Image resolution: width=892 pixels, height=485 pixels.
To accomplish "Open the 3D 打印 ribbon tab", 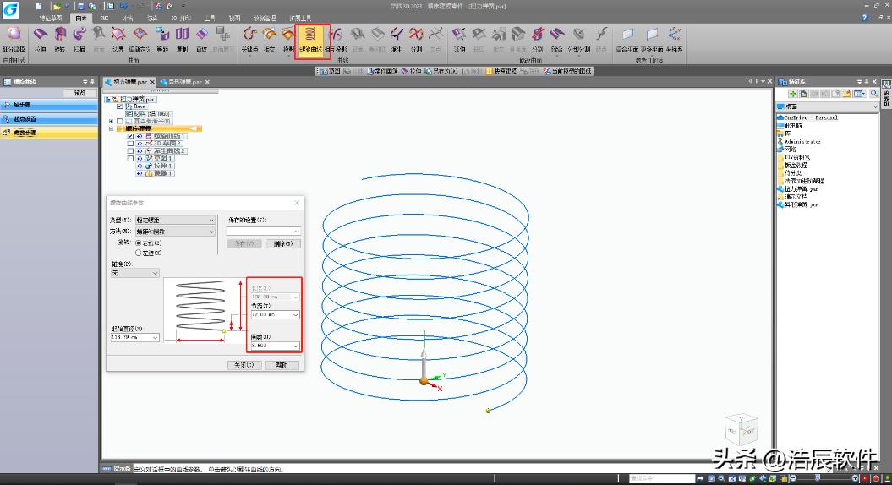I will [180, 17].
